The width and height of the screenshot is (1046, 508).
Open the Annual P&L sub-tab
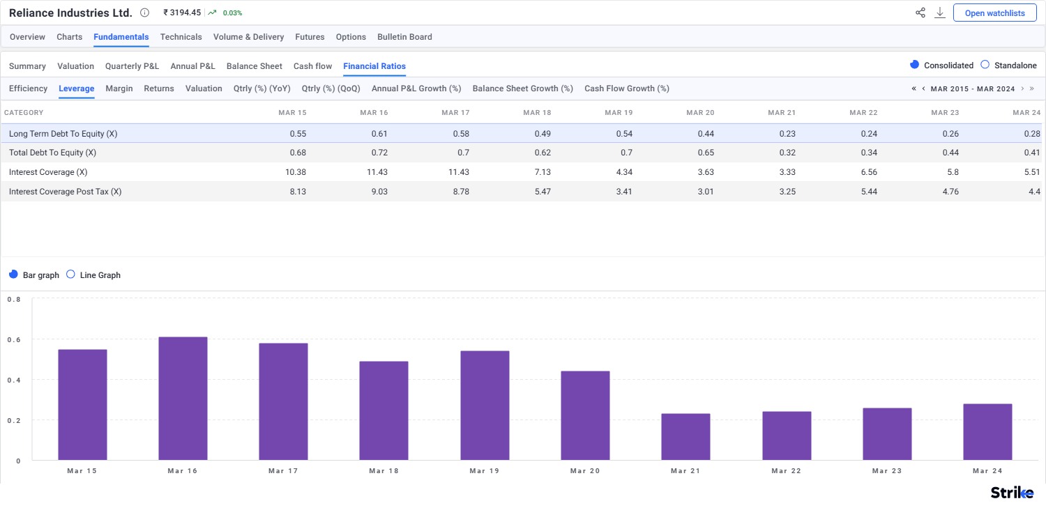pyautogui.click(x=192, y=66)
